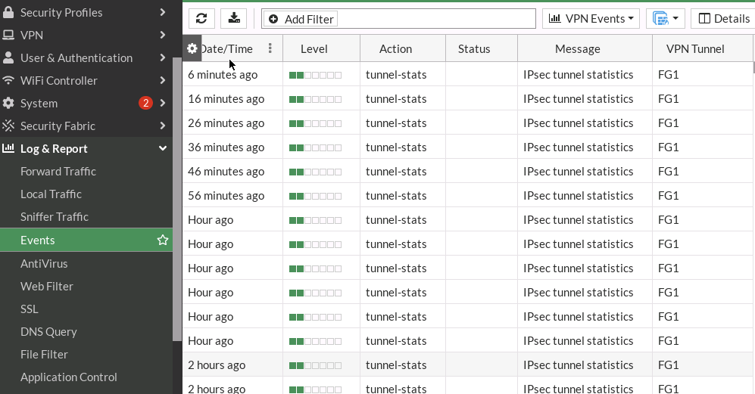The width and height of the screenshot is (755, 394).
Task: Open the DNS Query logs
Action: 48,332
